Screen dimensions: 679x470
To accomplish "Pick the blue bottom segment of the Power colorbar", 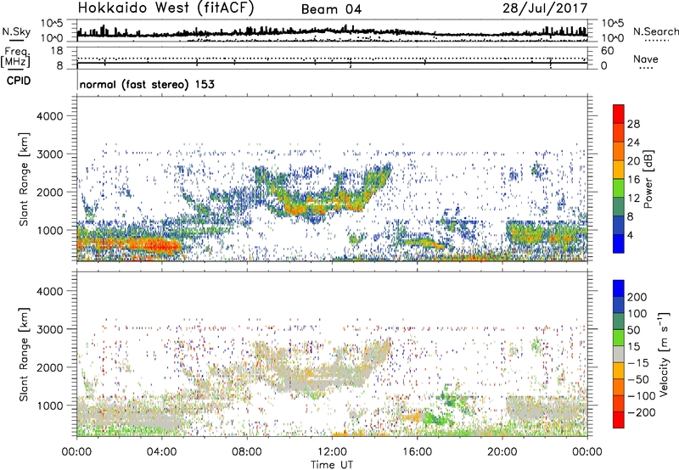I will point(619,243).
